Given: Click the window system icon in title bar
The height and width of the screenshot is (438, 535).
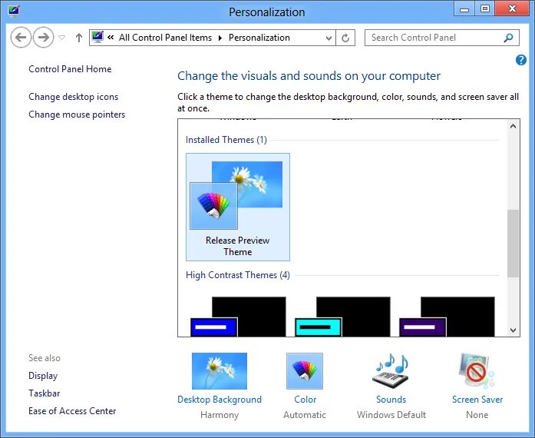Looking at the screenshot, I should coord(14,12).
